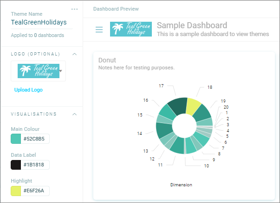Click the Data Label hex field #1B1818
The width and height of the screenshot is (280, 203).
pyautogui.click(x=35, y=165)
